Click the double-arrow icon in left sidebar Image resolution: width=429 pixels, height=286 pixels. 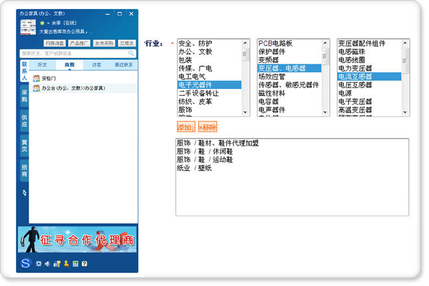click(x=24, y=193)
